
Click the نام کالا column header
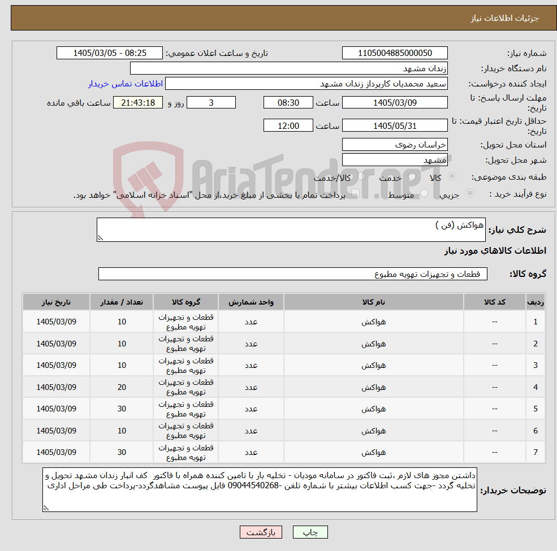[x=373, y=302]
